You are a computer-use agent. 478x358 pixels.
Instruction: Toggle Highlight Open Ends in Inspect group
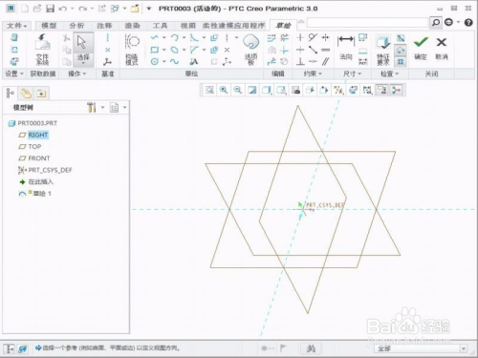[x=401, y=50]
